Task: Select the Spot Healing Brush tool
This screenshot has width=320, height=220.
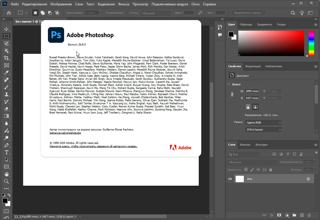Action: tap(6, 80)
